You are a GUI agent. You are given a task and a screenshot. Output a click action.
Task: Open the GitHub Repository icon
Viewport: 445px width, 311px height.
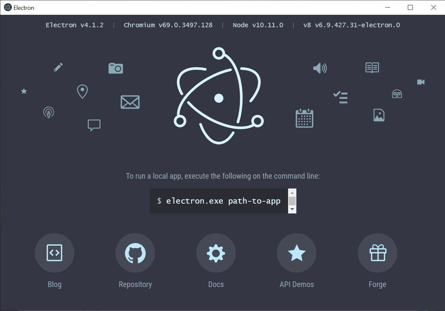tap(135, 253)
